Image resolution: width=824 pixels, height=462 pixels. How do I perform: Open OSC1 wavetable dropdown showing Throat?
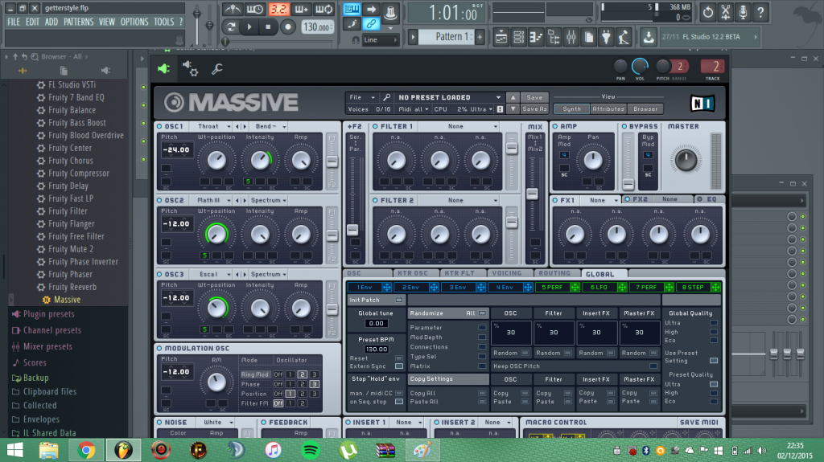(213, 126)
